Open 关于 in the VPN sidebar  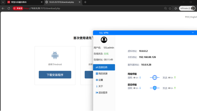104,86
